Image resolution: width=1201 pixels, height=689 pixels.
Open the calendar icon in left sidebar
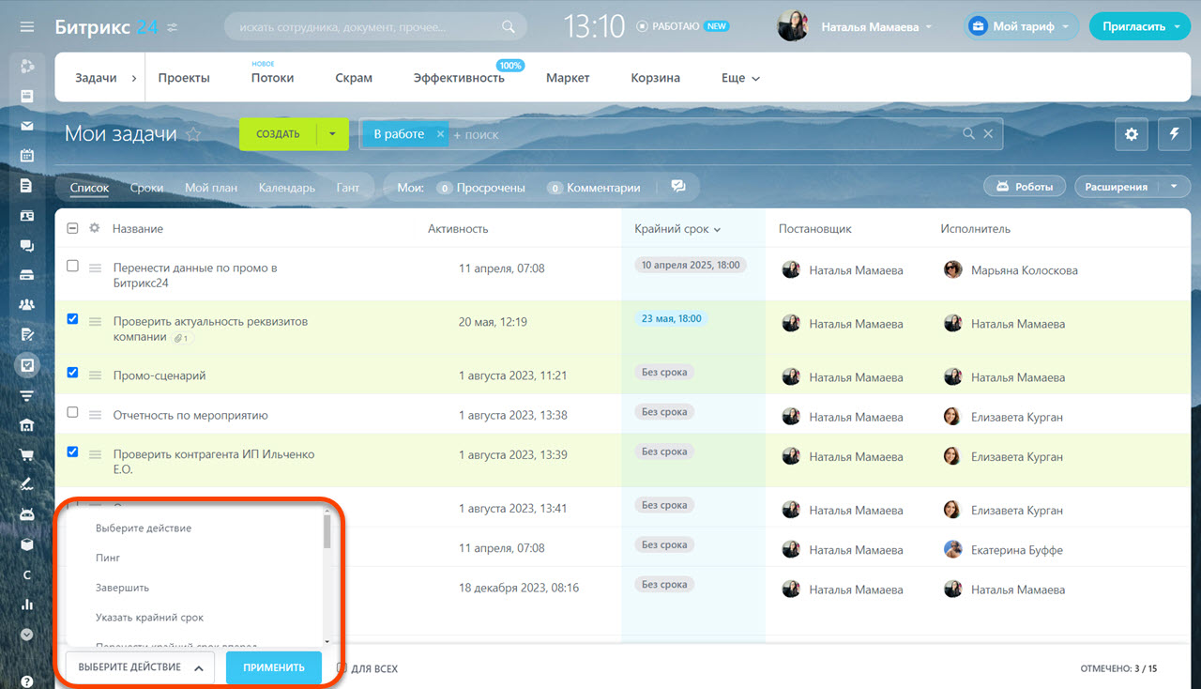pos(27,156)
